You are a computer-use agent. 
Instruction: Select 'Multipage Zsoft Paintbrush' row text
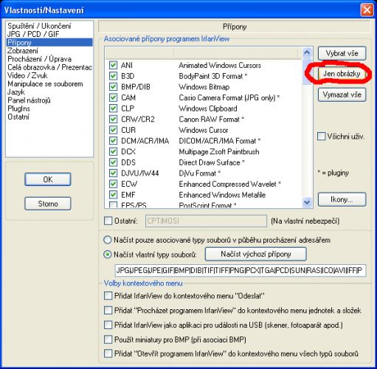pyautogui.click(x=219, y=151)
